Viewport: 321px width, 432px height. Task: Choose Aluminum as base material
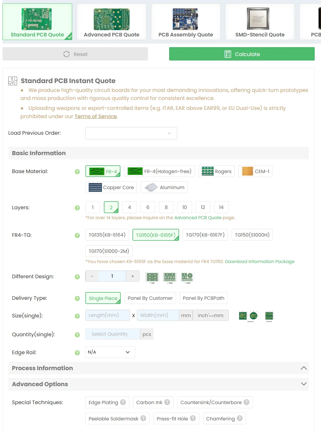point(164,187)
